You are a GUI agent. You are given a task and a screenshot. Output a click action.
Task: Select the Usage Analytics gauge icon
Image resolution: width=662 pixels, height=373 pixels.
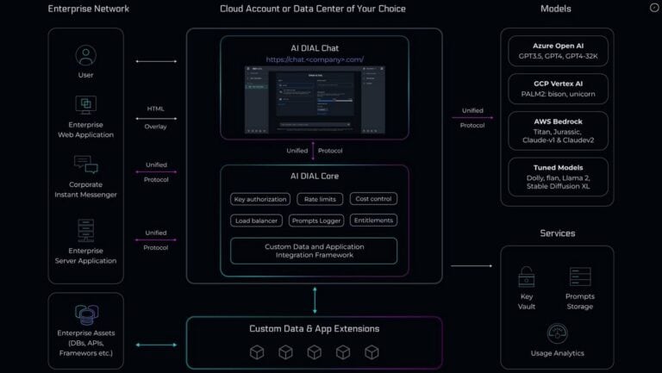(558, 333)
